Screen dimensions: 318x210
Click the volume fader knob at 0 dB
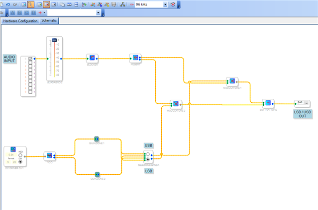pyautogui.click(x=54, y=40)
